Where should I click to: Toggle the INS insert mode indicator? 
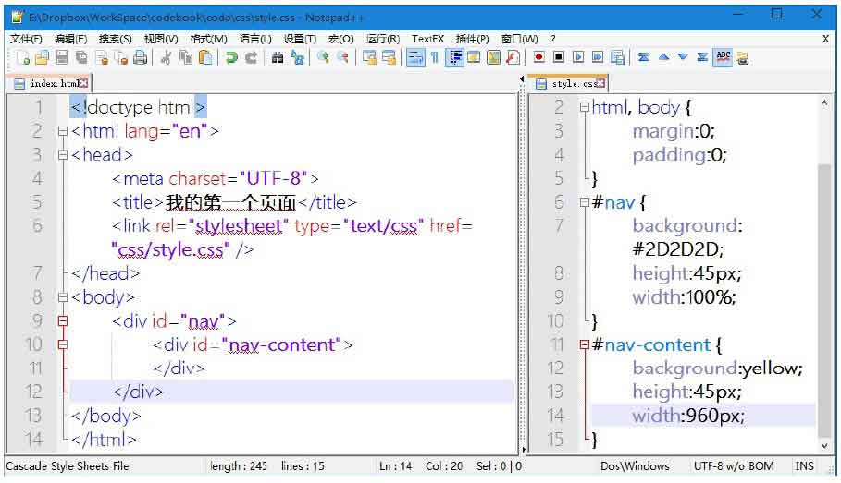pyautogui.click(x=804, y=465)
